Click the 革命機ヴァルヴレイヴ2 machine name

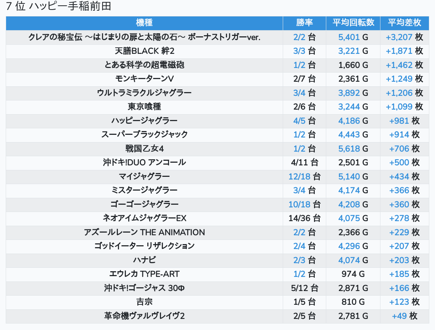coord(144,316)
